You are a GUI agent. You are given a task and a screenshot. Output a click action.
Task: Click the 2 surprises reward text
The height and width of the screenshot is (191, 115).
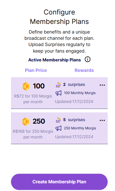tap(74, 84)
